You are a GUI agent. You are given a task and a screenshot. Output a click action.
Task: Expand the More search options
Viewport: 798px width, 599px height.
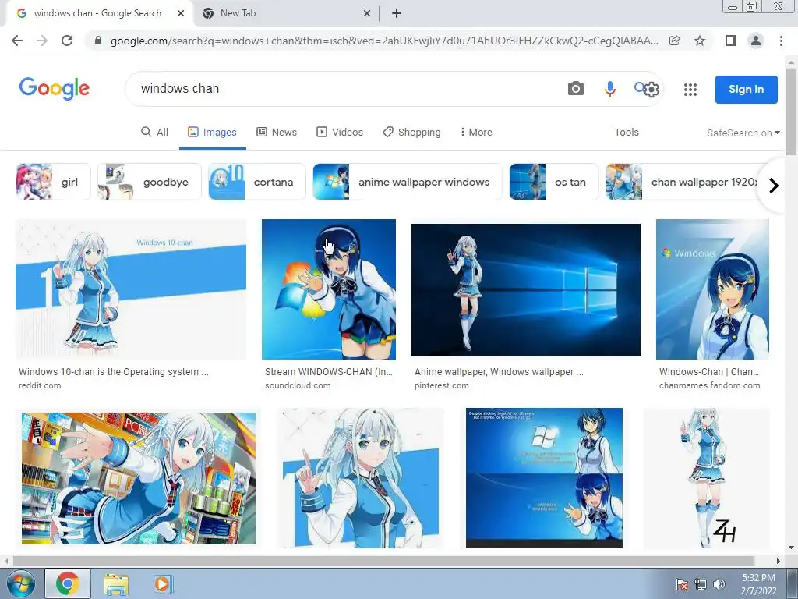tap(476, 133)
